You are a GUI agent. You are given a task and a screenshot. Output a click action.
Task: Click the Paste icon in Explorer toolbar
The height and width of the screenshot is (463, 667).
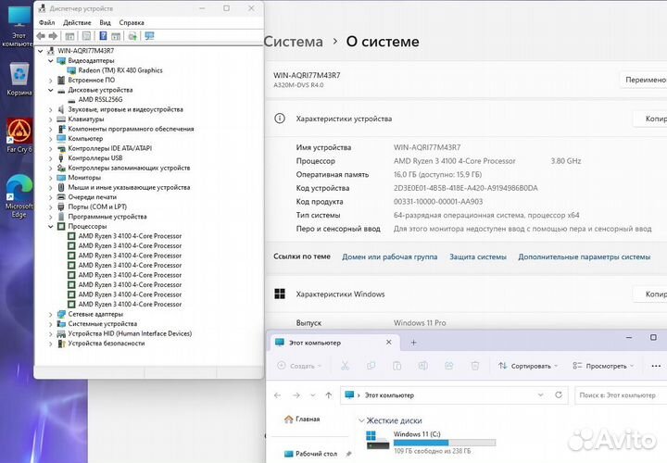[x=396, y=366]
